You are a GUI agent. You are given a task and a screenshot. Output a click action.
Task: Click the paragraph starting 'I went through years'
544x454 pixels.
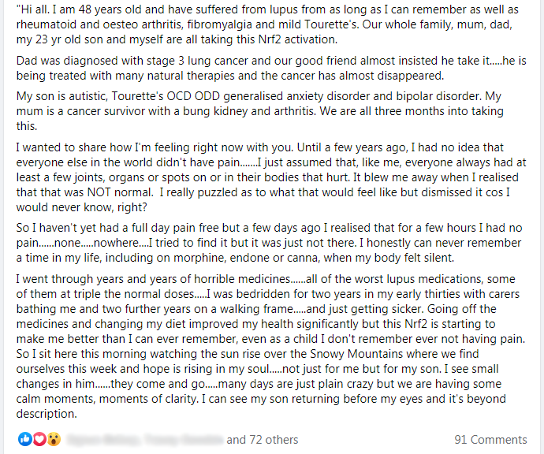tap(270, 346)
